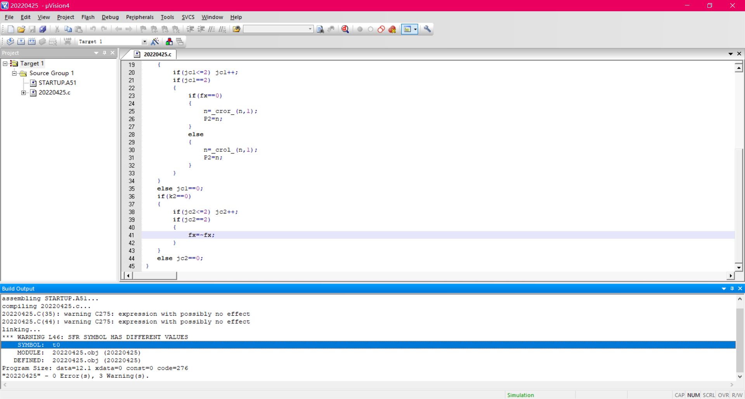Collapse the Source Group 1 node
The width and height of the screenshot is (745, 399).
point(14,73)
